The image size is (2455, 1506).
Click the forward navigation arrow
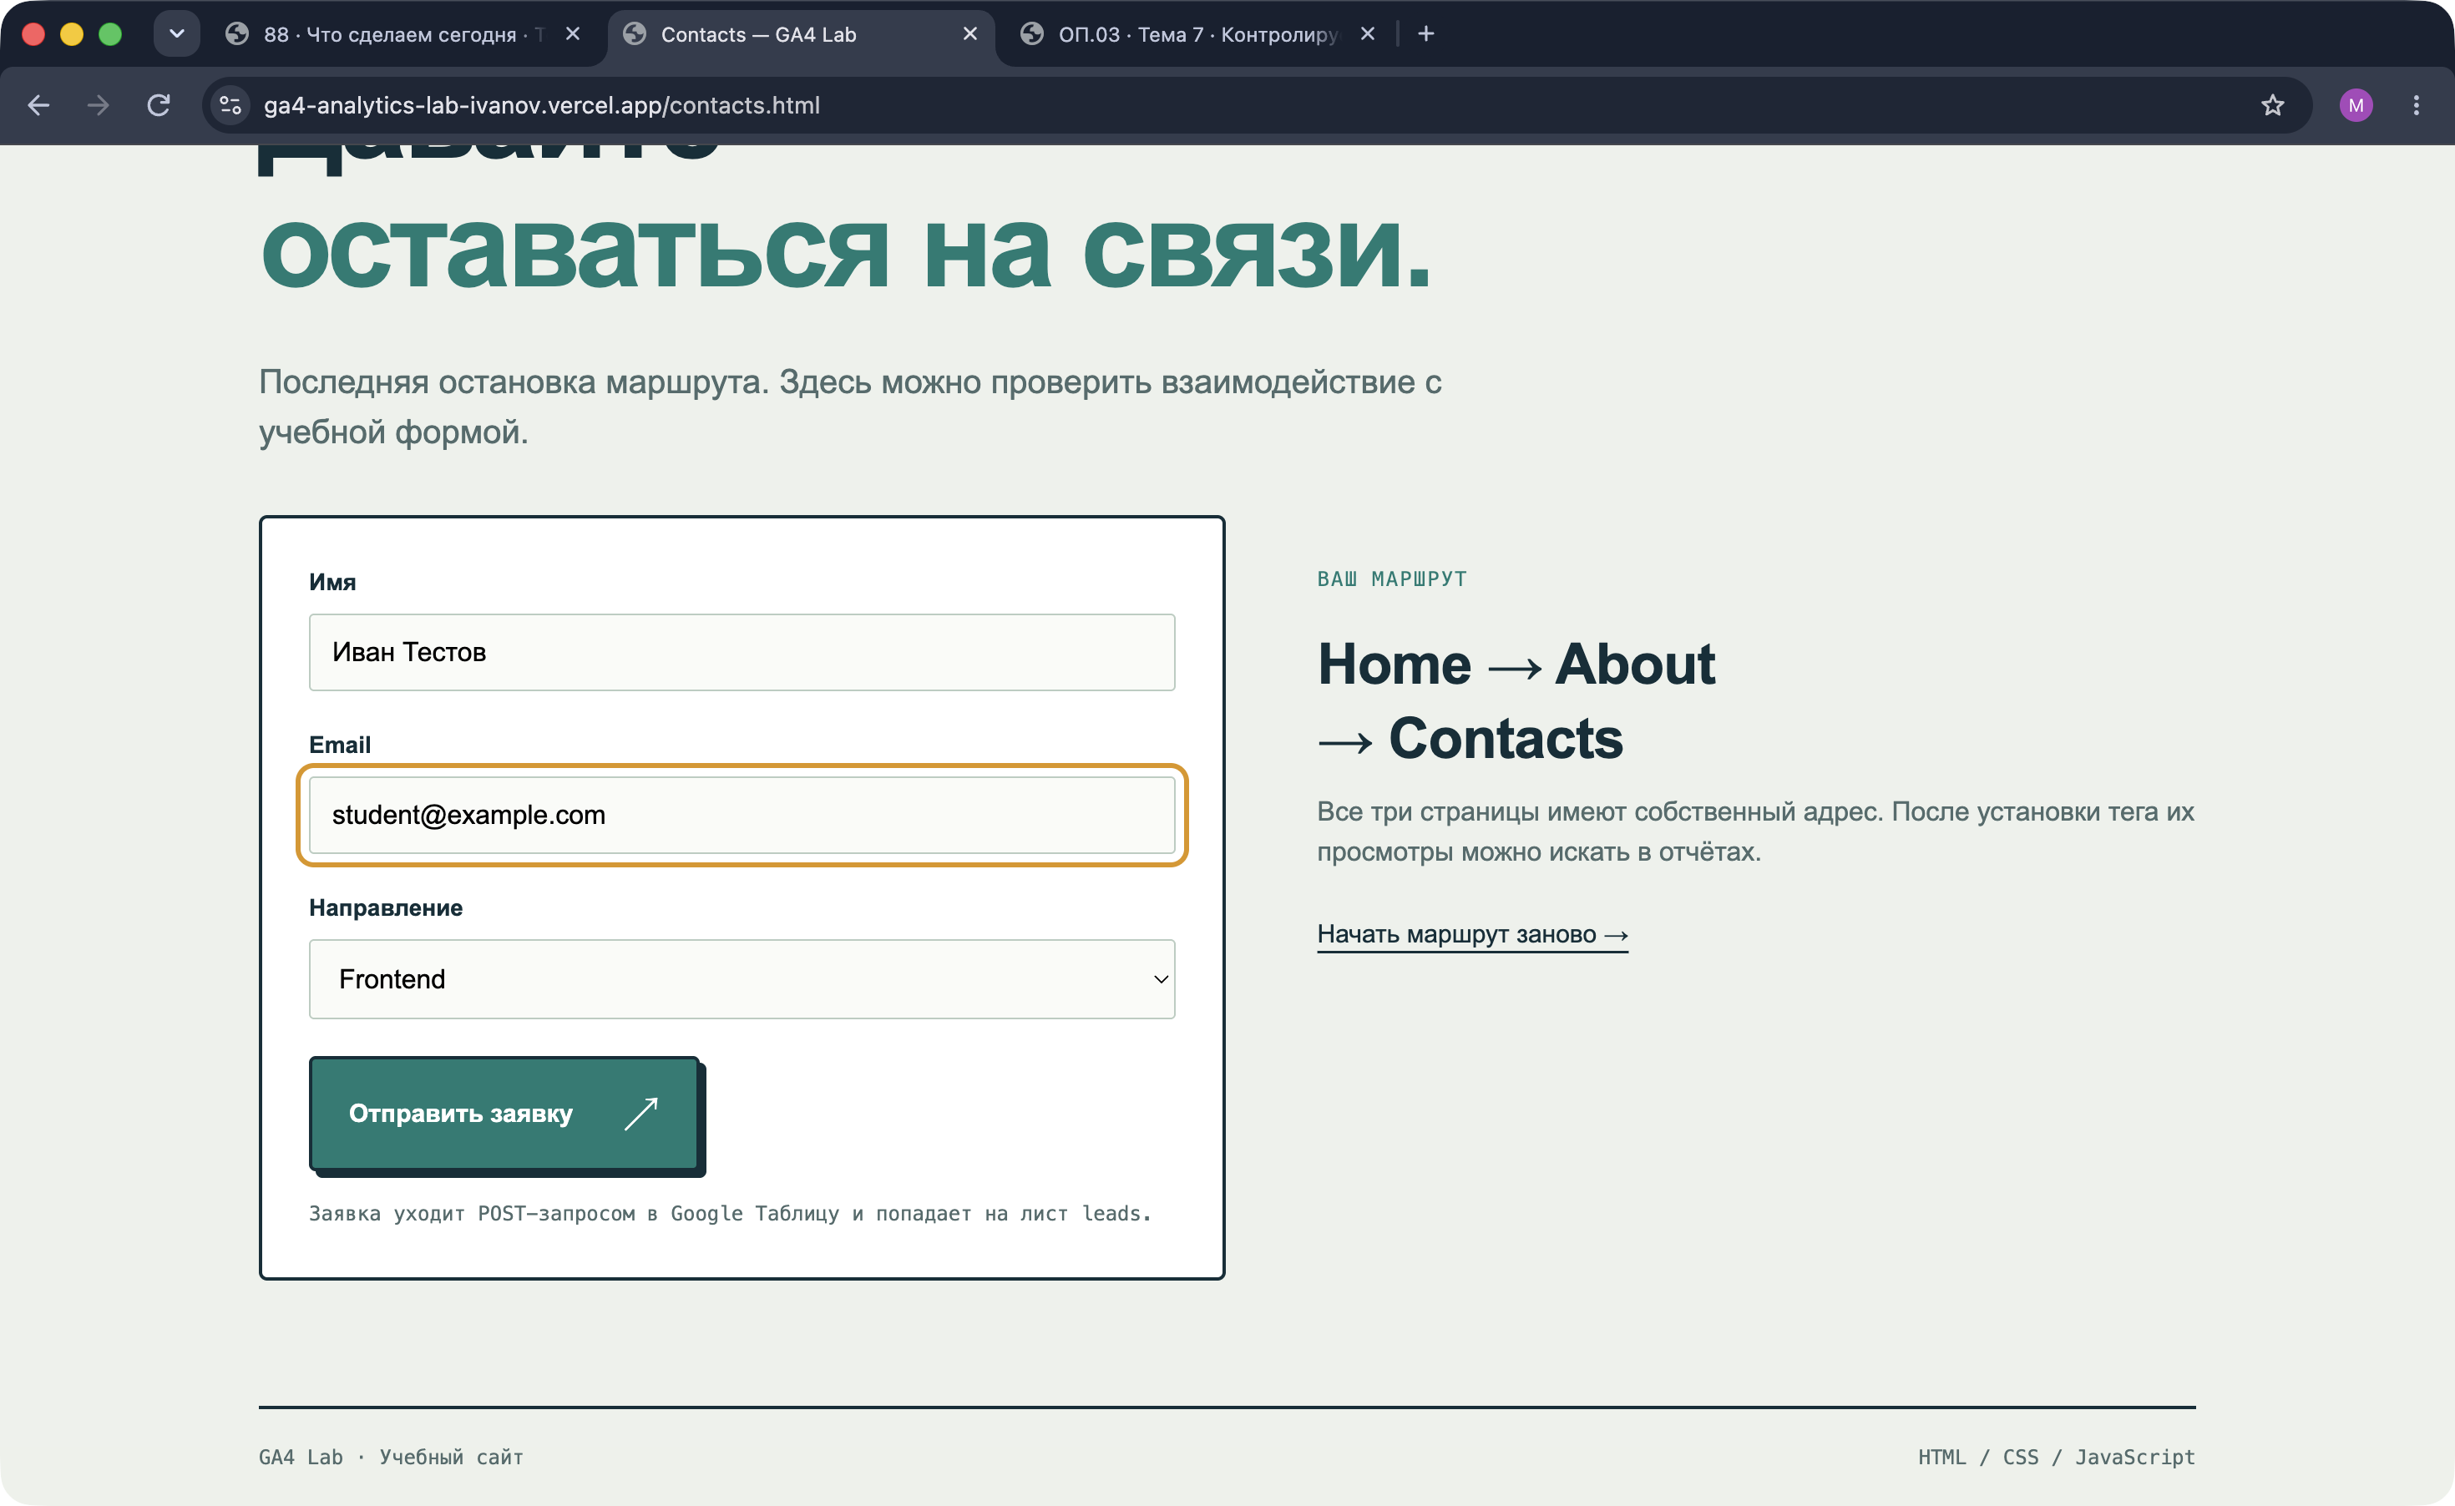[98, 104]
